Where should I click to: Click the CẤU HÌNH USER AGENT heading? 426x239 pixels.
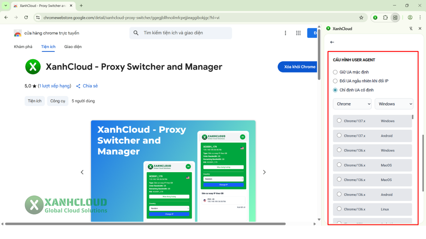[354, 60]
